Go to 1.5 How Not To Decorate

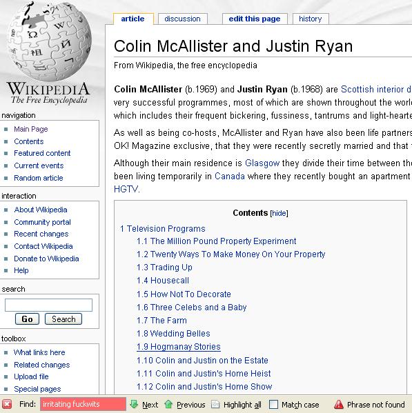tap(184, 294)
